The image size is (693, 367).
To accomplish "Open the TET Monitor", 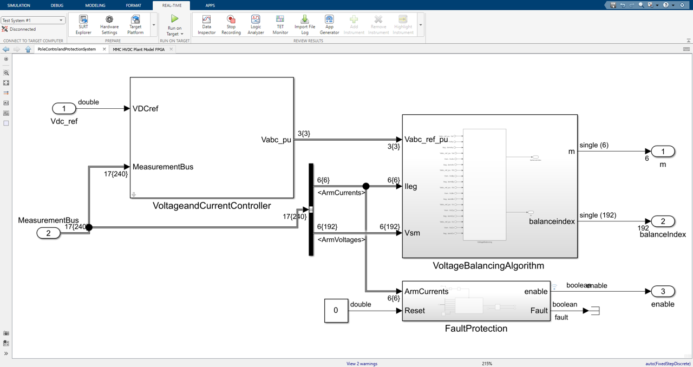I will (280, 25).
